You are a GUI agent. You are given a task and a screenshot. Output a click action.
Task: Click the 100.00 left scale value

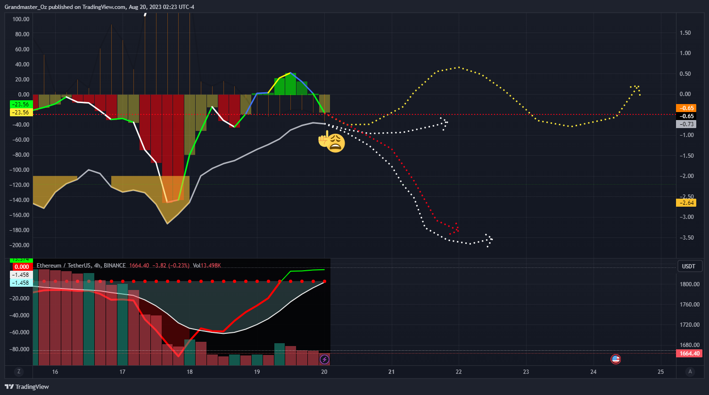(x=21, y=19)
